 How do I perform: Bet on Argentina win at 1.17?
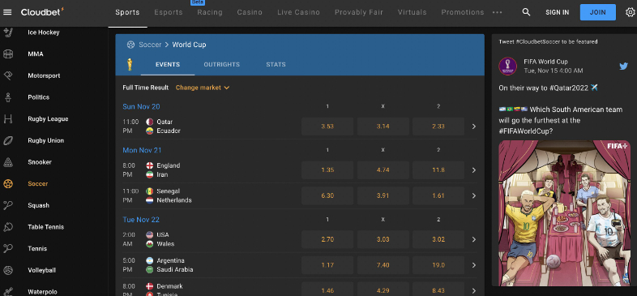(327, 265)
